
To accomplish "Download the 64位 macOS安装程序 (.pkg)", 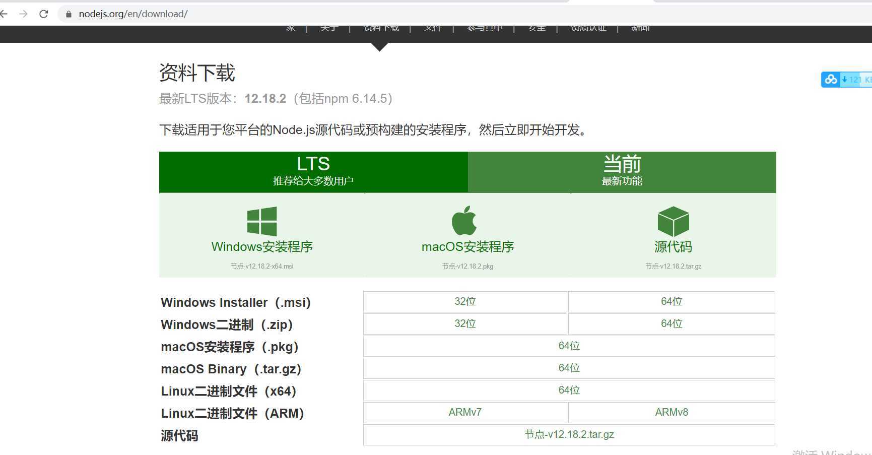I will pos(569,346).
